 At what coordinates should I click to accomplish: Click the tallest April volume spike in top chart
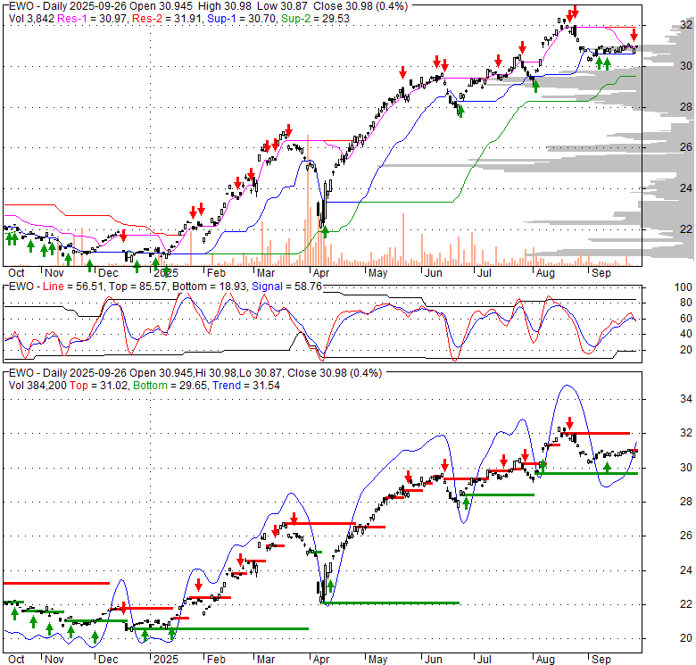pos(308,200)
